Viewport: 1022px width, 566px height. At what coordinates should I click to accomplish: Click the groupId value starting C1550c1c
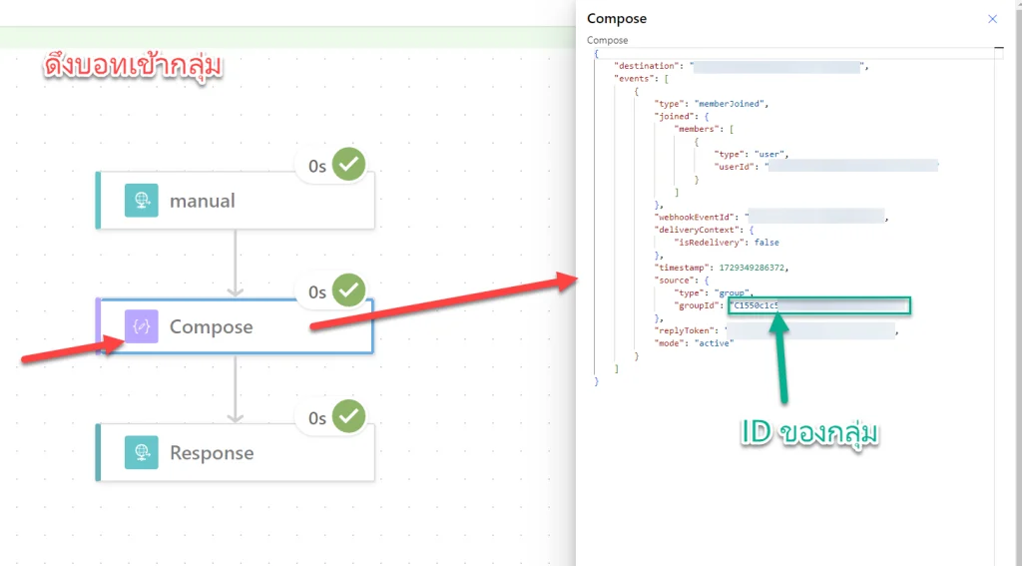click(819, 305)
